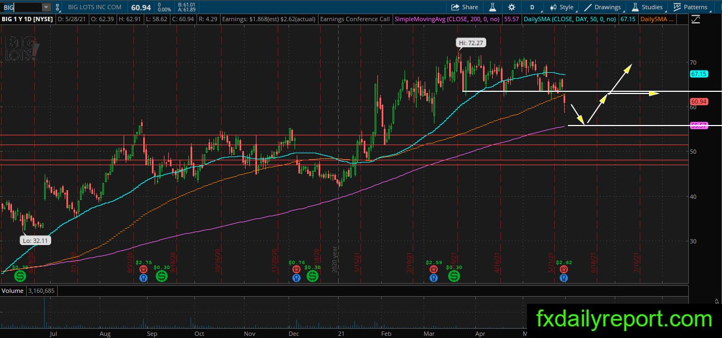Click the lab flask icon beside Share
Viewport: 722px width, 338px height.
[492, 7]
